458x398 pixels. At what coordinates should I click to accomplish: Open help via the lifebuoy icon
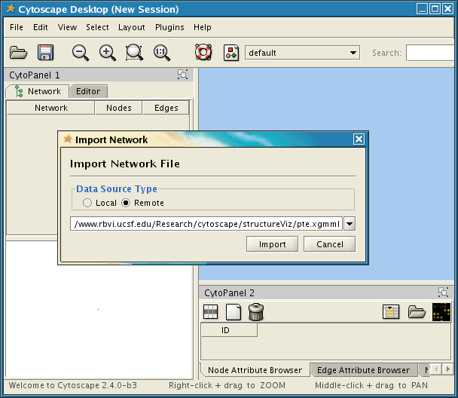tap(203, 52)
